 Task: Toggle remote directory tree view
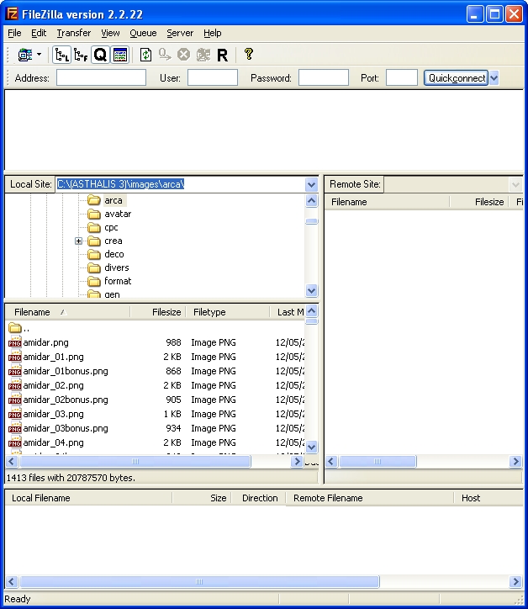tap(81, 55)
